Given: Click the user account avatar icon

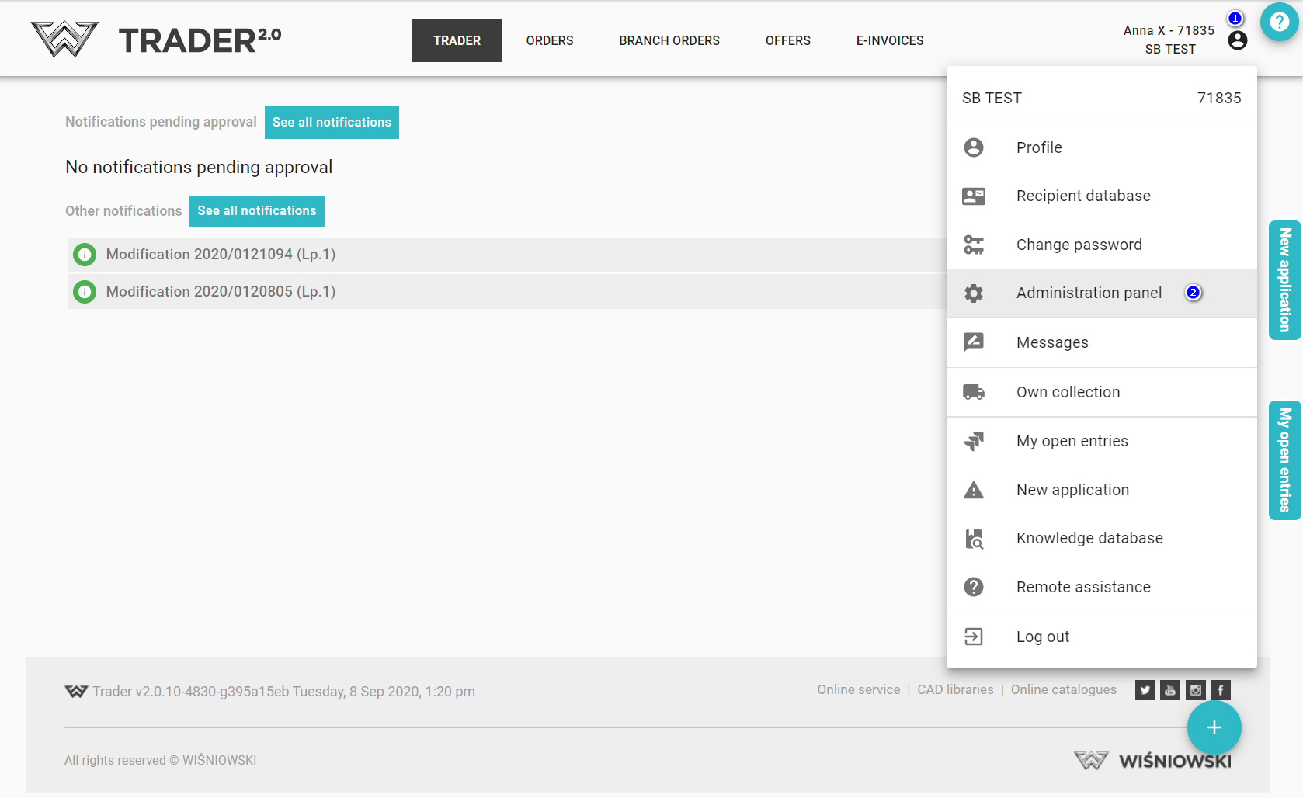Looking at the screenshot, I should (1237, 40).
